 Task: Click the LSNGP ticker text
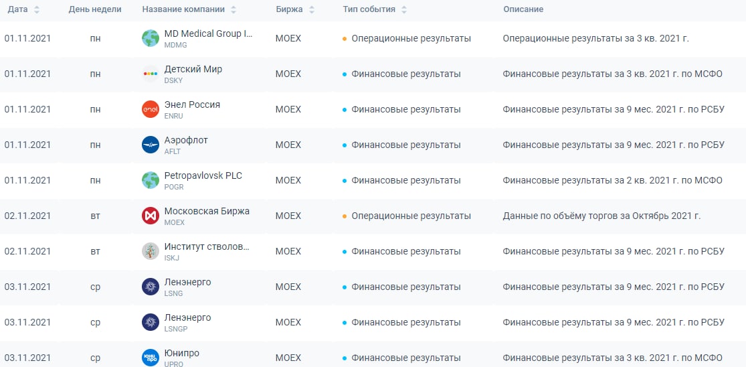175,328
